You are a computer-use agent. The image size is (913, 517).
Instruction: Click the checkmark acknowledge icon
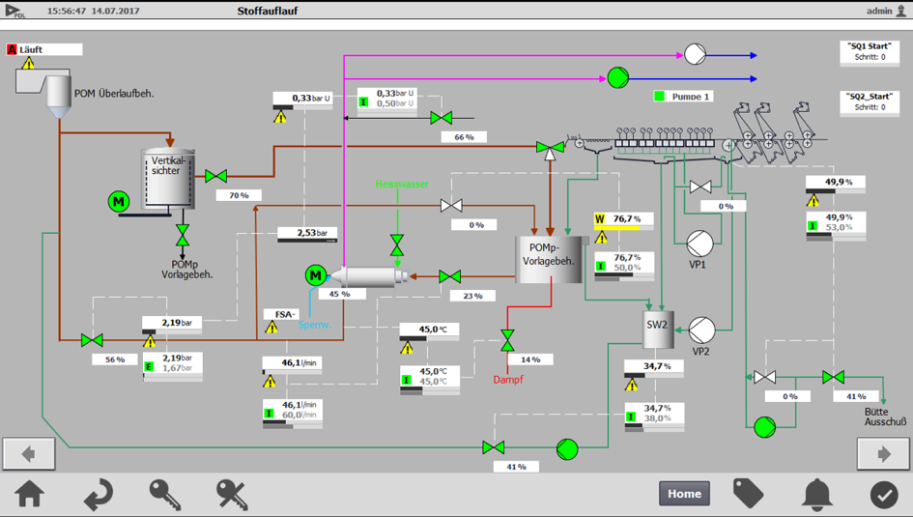883,494
